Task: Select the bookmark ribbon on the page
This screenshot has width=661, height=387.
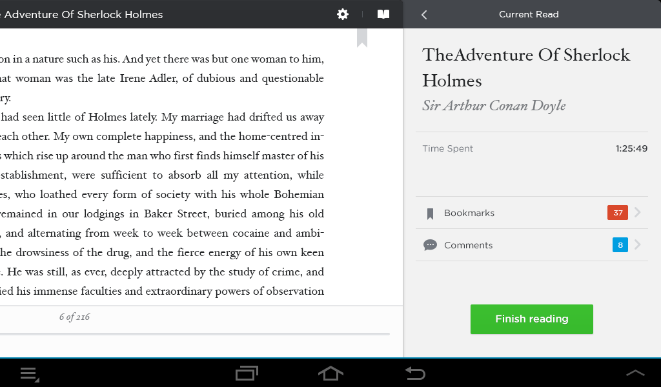Action: (362, 39)
